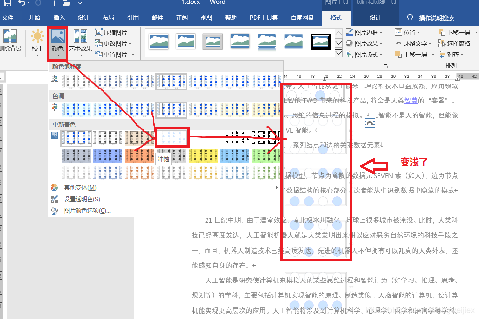Choose the yellow dark recolor swatch

pos(203,155)
